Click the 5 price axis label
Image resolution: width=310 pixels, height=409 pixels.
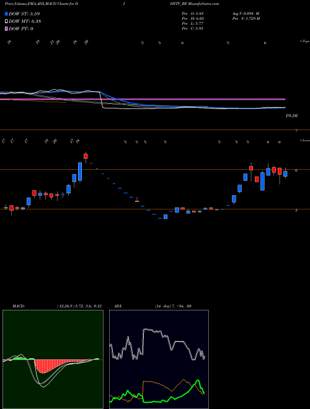click(296, 210)
